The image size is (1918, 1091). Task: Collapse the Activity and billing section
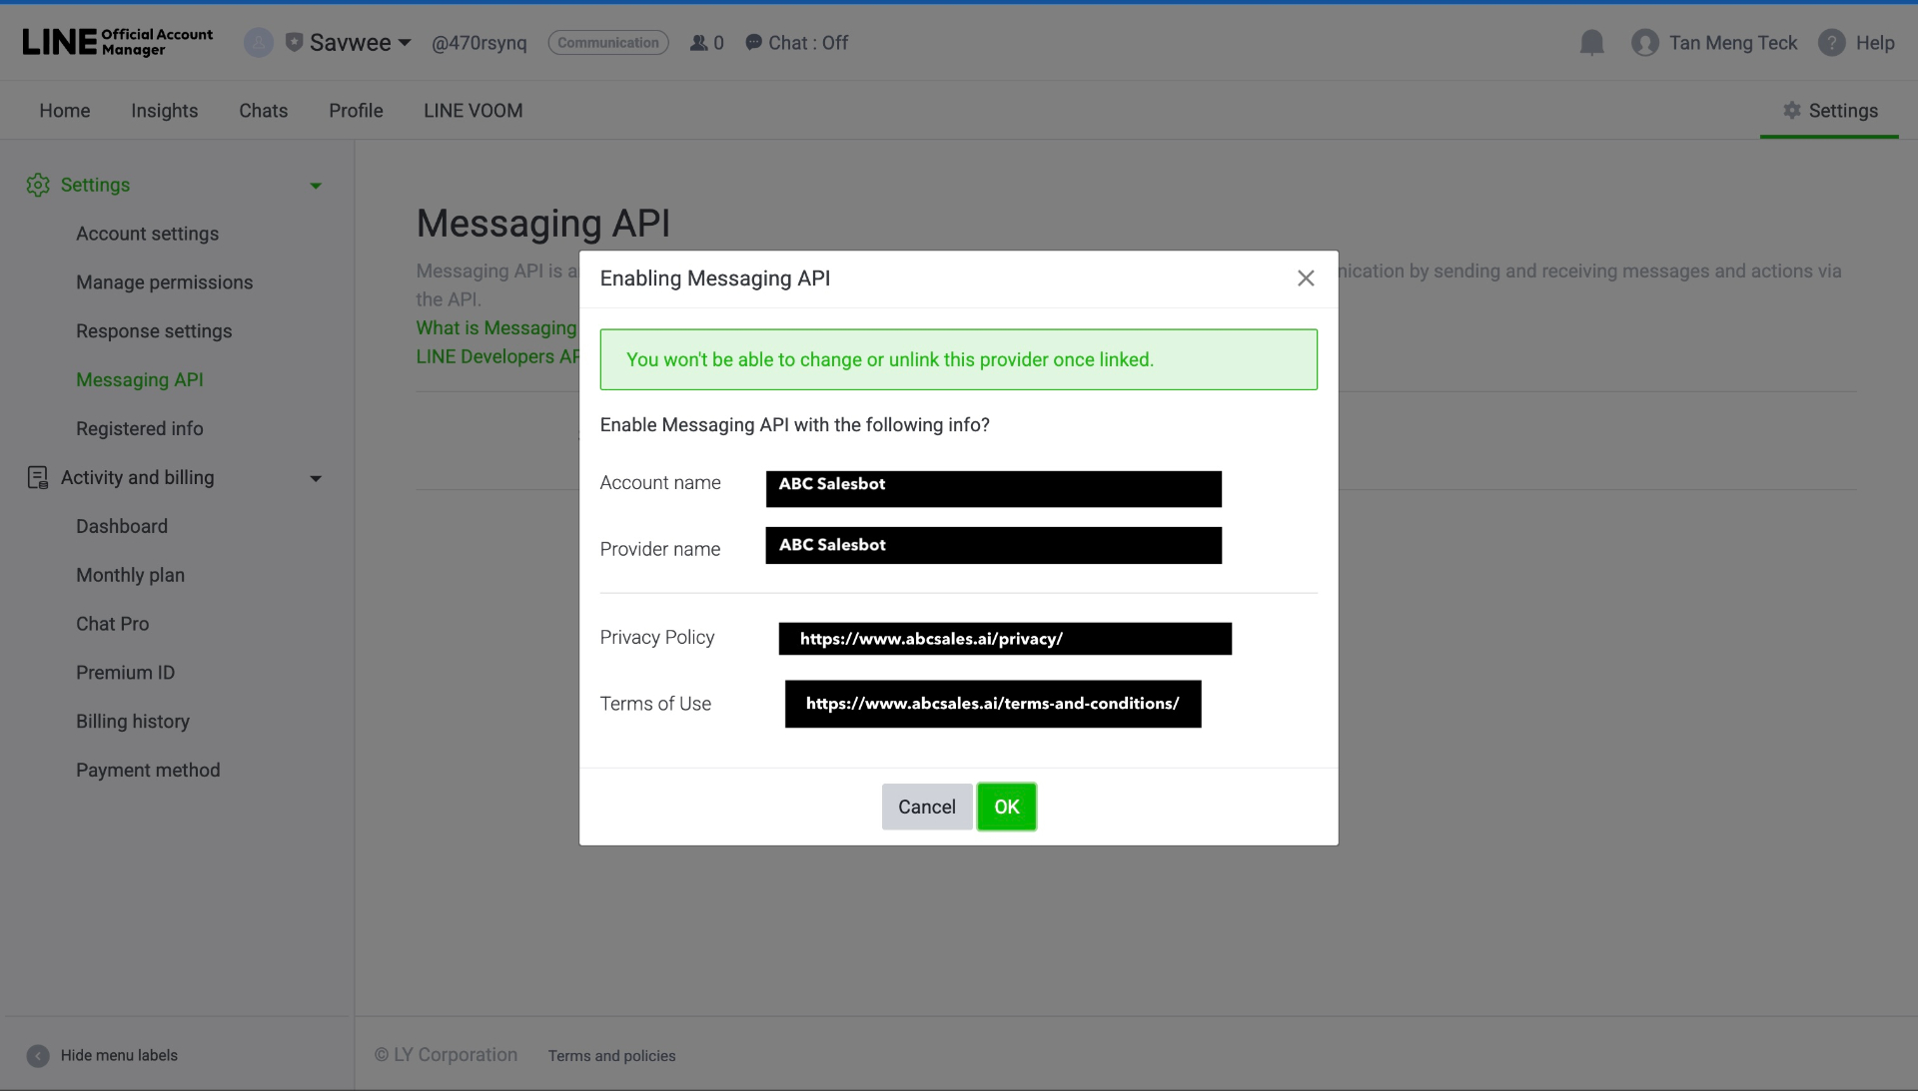[316, 479]
